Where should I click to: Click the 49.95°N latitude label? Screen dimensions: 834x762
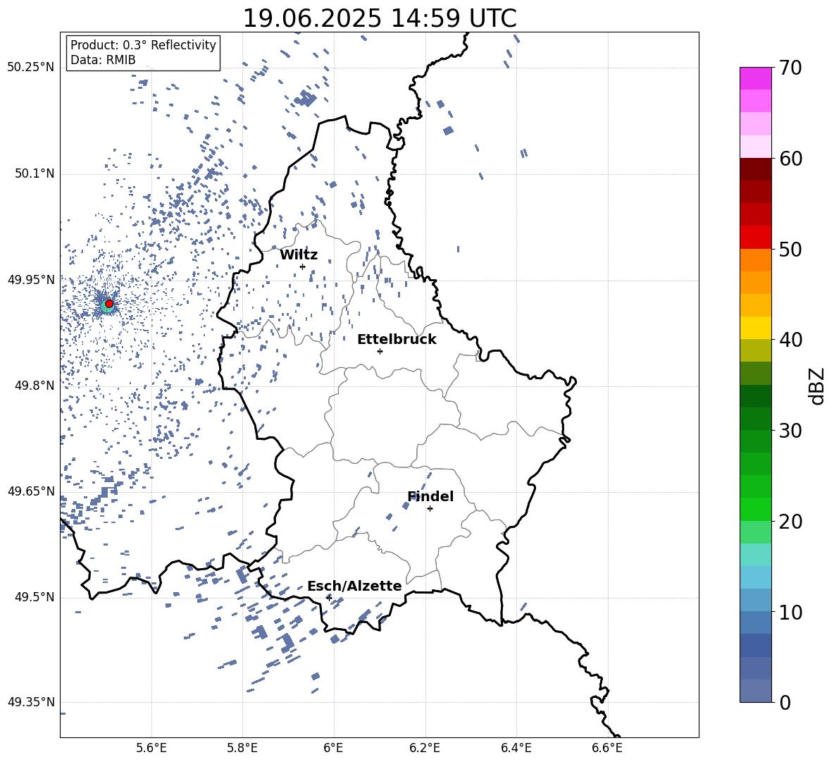coord(31,279)
